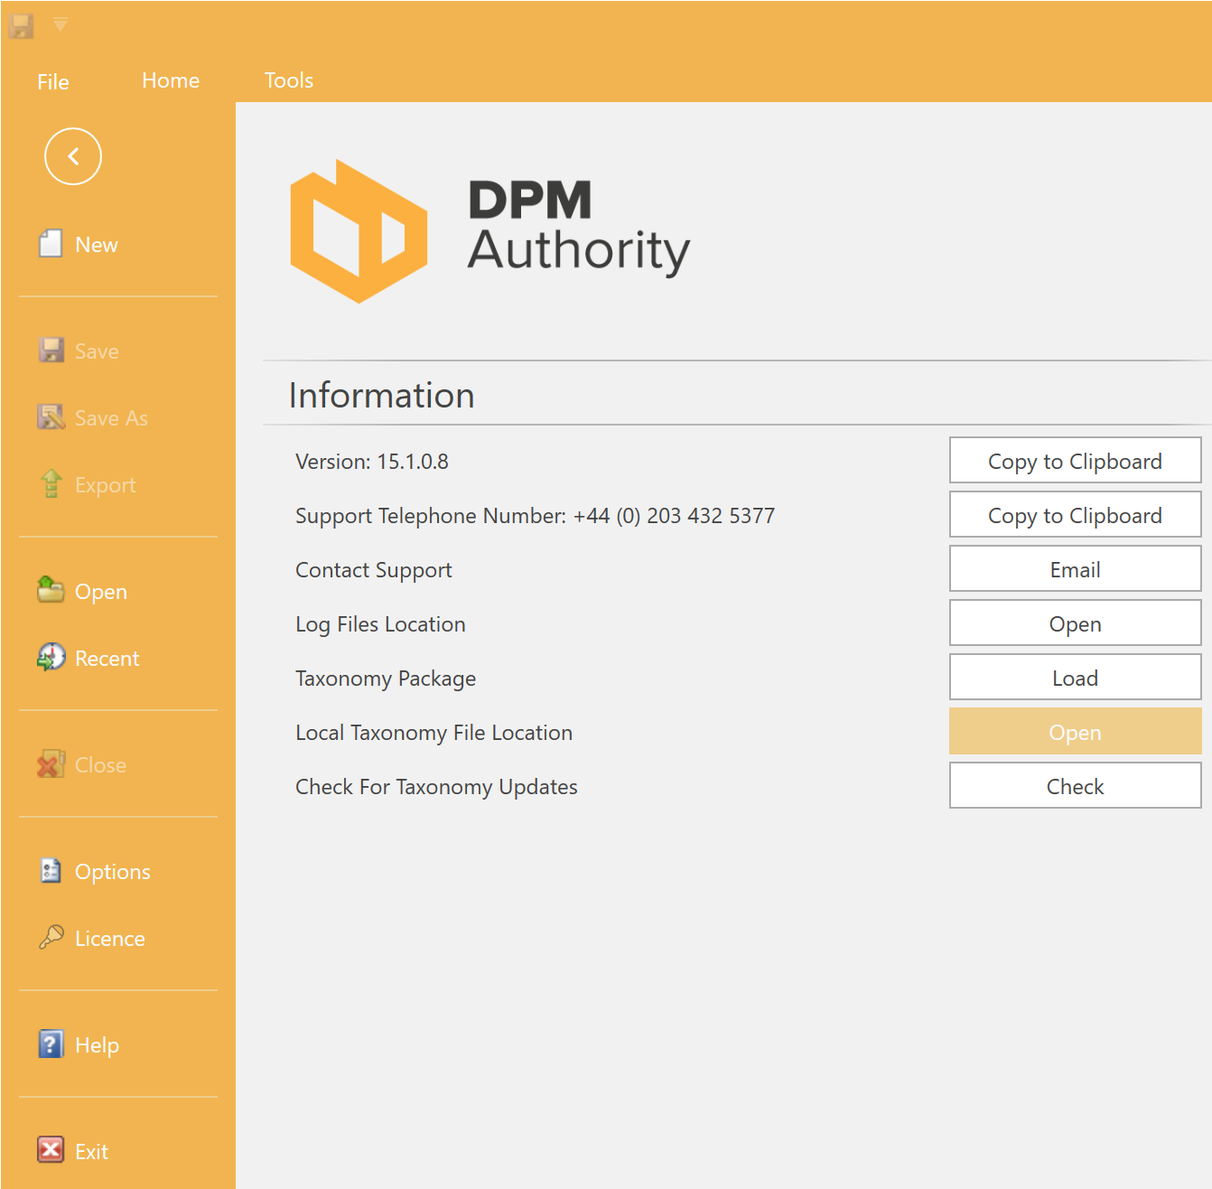The image size is (1212, 1189).
Task: Click the Open folder icon in sidebar
Action: tap(51, 589)
